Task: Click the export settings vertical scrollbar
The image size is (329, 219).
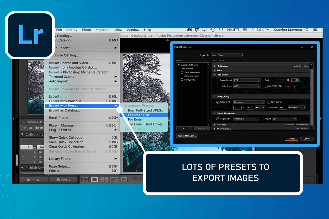Action: 312,96
